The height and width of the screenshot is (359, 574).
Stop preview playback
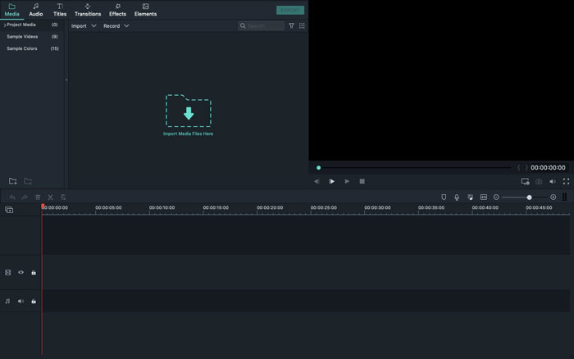coord(362,181)
